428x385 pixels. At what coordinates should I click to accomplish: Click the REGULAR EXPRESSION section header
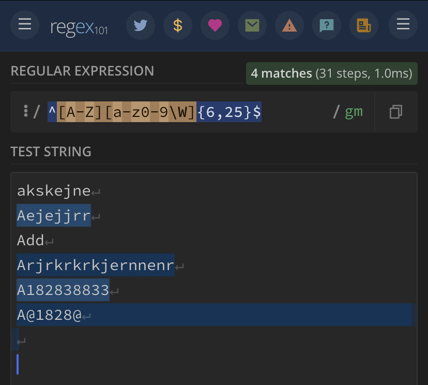coord(82,71)
